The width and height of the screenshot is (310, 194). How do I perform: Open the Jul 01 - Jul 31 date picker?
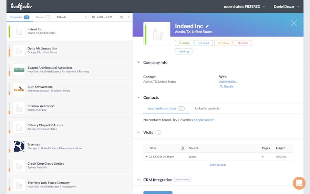104,17
